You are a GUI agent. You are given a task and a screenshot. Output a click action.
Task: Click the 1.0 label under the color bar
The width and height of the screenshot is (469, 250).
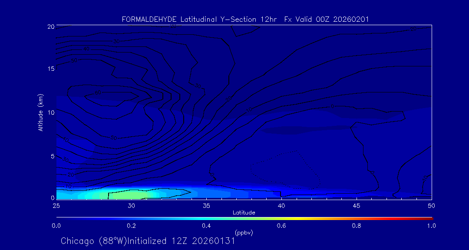tap(431, 226)
